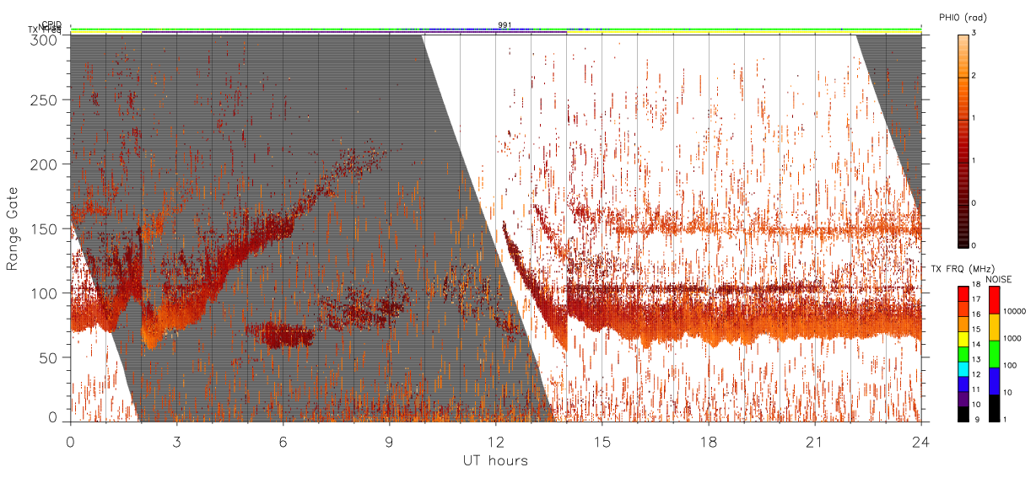1036x478 pixels.
Task: Select the purple 10–11 MHz TX FRQ swatch
Action: click(963, 399)
